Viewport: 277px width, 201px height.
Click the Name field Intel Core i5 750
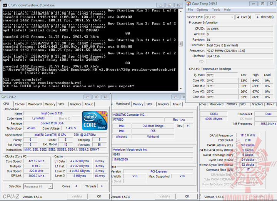pyautogui.click(x=52, y=113)
